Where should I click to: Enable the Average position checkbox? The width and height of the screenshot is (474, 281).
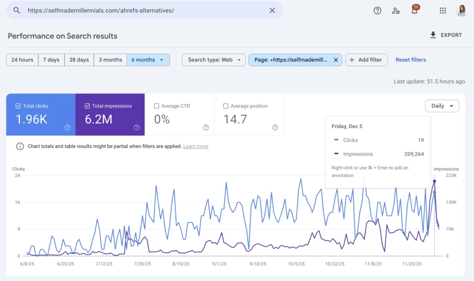(226, 106)
